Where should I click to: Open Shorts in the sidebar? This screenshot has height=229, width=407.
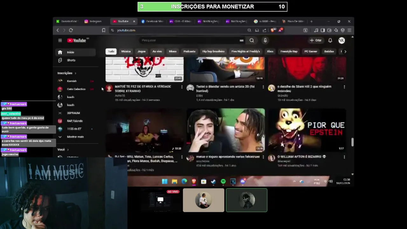coord(75,60)
